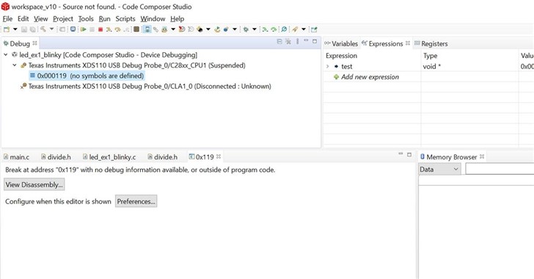Viewport: 534px width, 279px height.
Task: Close the Memory Browser tab
Action: click(x=482, y=156)
